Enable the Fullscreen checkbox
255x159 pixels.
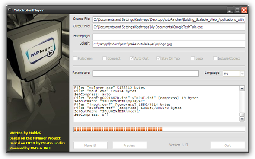pyautogui.click(x=75, y=58)
